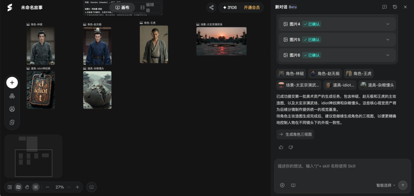Click the 场景-太玄宗演武场 canvas label
Viewport: 414px width, 196px height.
click(x=209, y=24)
